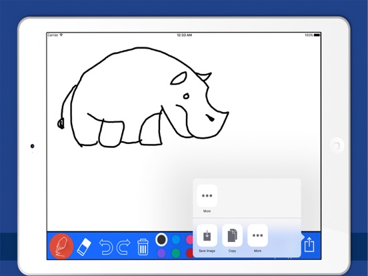Choose the light blue color swatch
The width and height of the screenshot is (368, 276).
pyautogui.click(x=176, y=239)
